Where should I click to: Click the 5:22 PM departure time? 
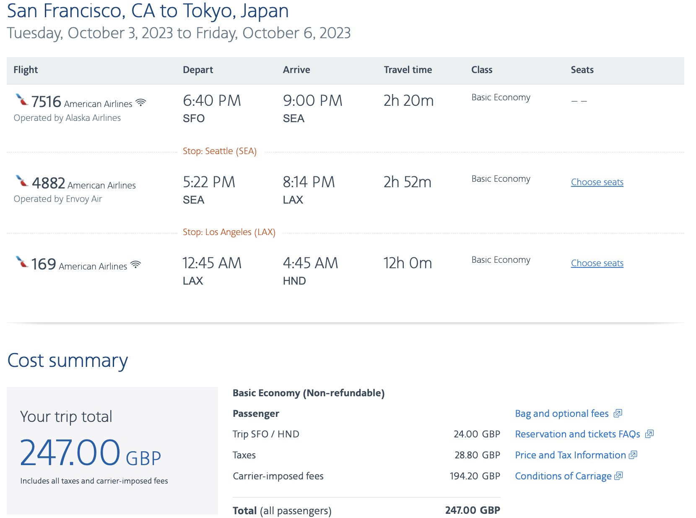coord(209,182)
